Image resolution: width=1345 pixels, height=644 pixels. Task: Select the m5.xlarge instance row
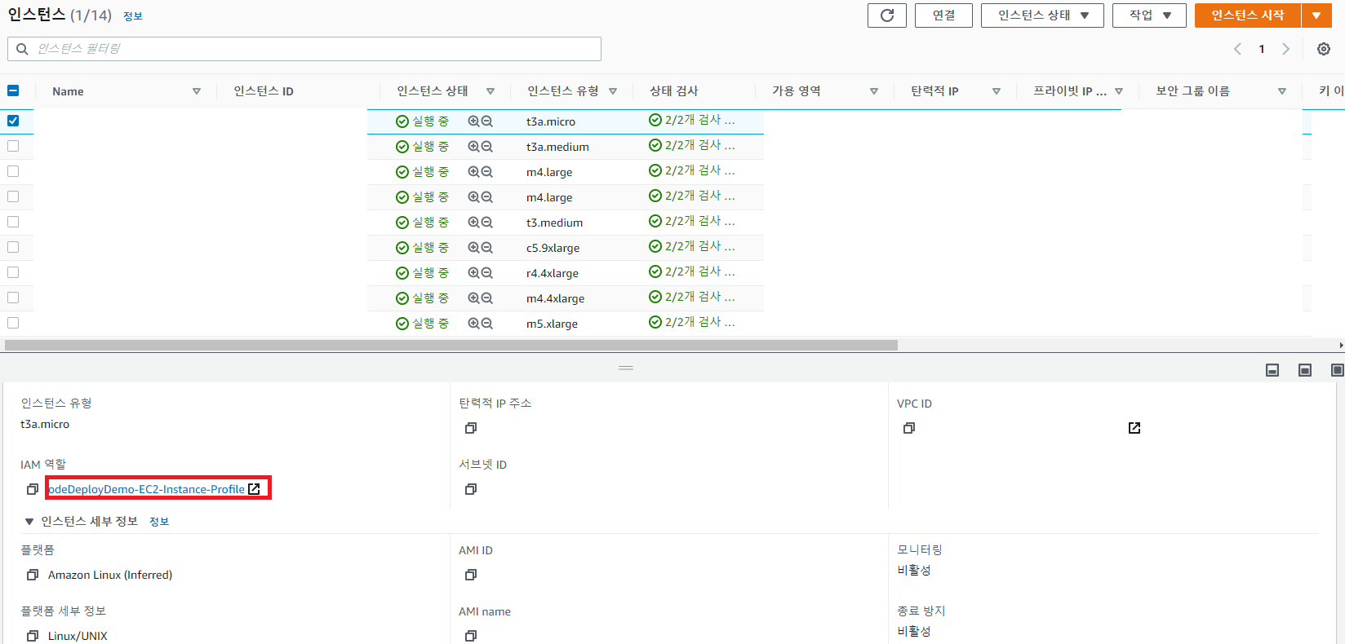[13, 323]
